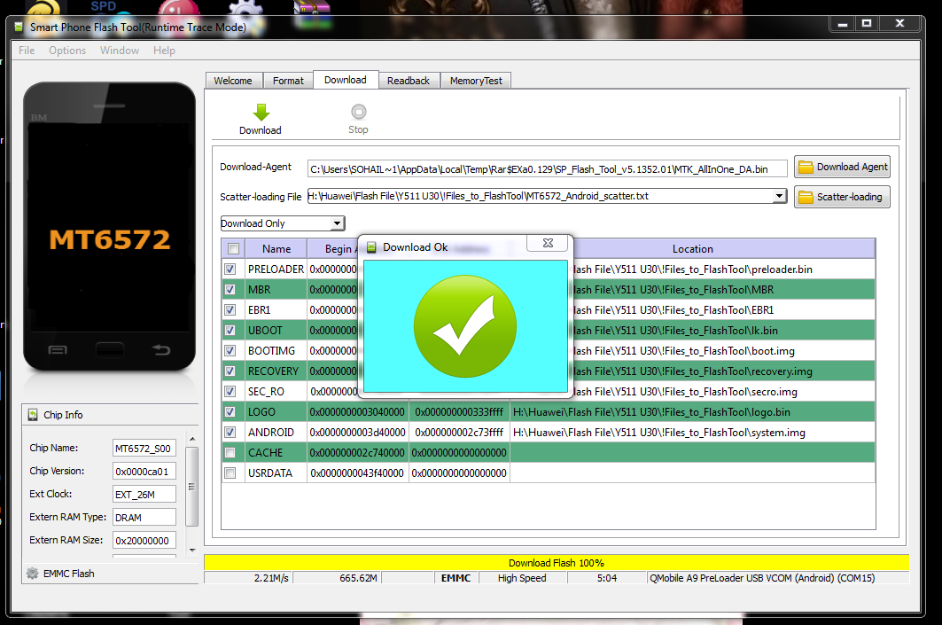Uncheck the ANDROID checkbox
Screen dimensions: 942x625
pyautogui.click(x=230, y=433)
